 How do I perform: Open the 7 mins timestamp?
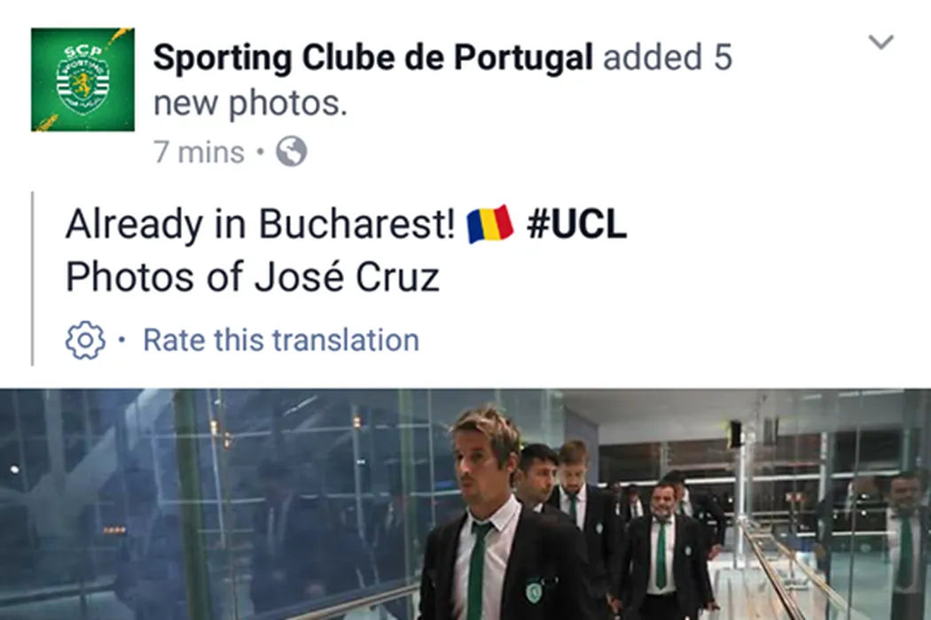tap(199, 151)
